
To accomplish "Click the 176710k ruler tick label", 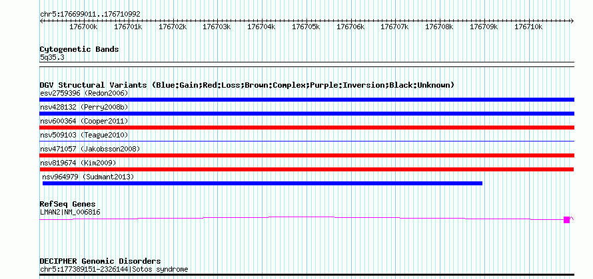I will pyautogui.click(x=529, y=27).
